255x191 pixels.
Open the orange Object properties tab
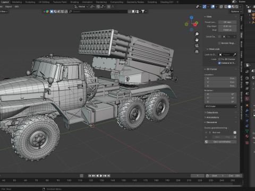pyautogui.click(x=247, y=105)
